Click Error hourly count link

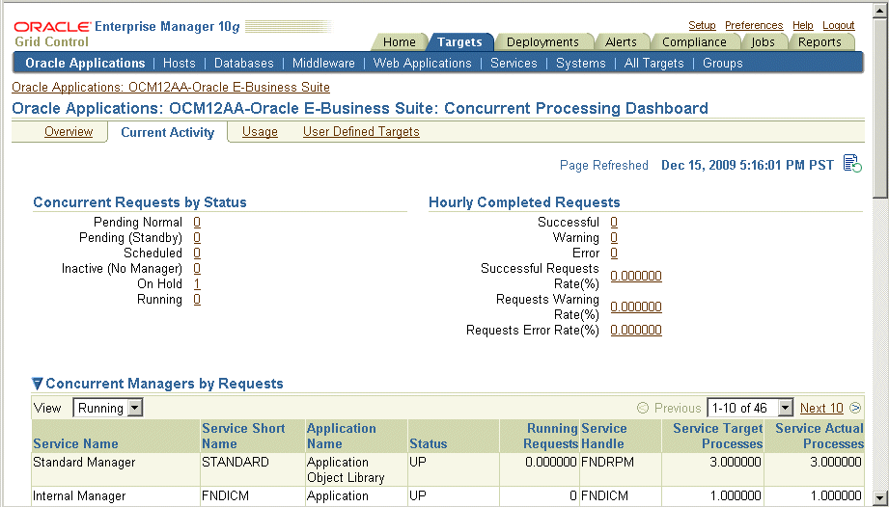[614, 253]
